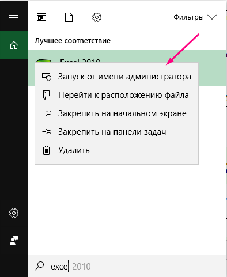This screenshot has height=277, width=227.
Task: Click the shield icon beside Запуск
Action: pos(47,77)
